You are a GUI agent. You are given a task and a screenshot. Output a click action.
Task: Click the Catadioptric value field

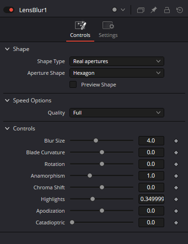click(151, 222)
